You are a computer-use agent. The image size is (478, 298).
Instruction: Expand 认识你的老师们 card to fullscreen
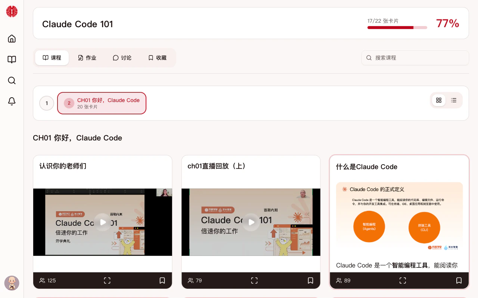[x=107, y=280]
